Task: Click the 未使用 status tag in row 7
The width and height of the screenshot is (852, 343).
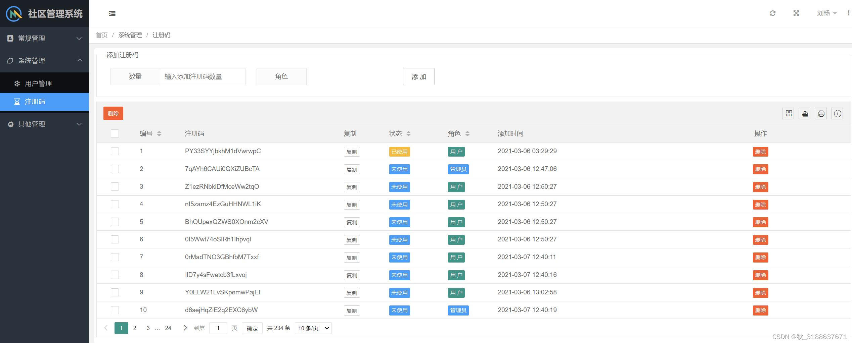Action: point(400,258)
